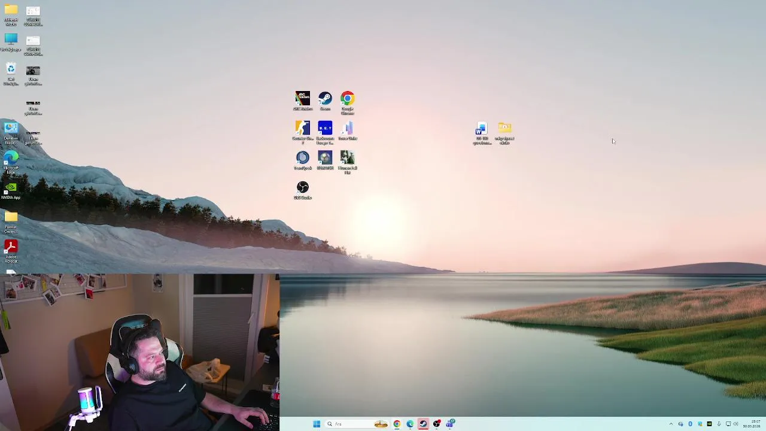Image resolution: width=766 pixels, height=431 pixels.
Task: Select the Recycle Bin desktop icon
Action: click(x=11, y=74)
